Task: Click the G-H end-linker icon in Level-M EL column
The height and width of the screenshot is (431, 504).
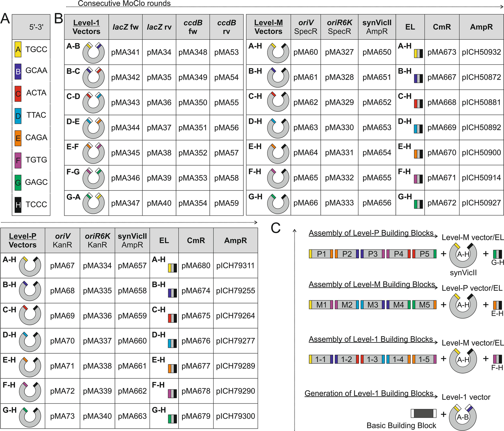Action: click(x=419, y=204)
